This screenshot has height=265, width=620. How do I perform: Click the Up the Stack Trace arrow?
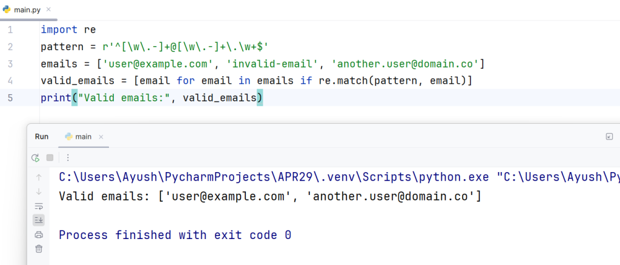coord(39,177)
